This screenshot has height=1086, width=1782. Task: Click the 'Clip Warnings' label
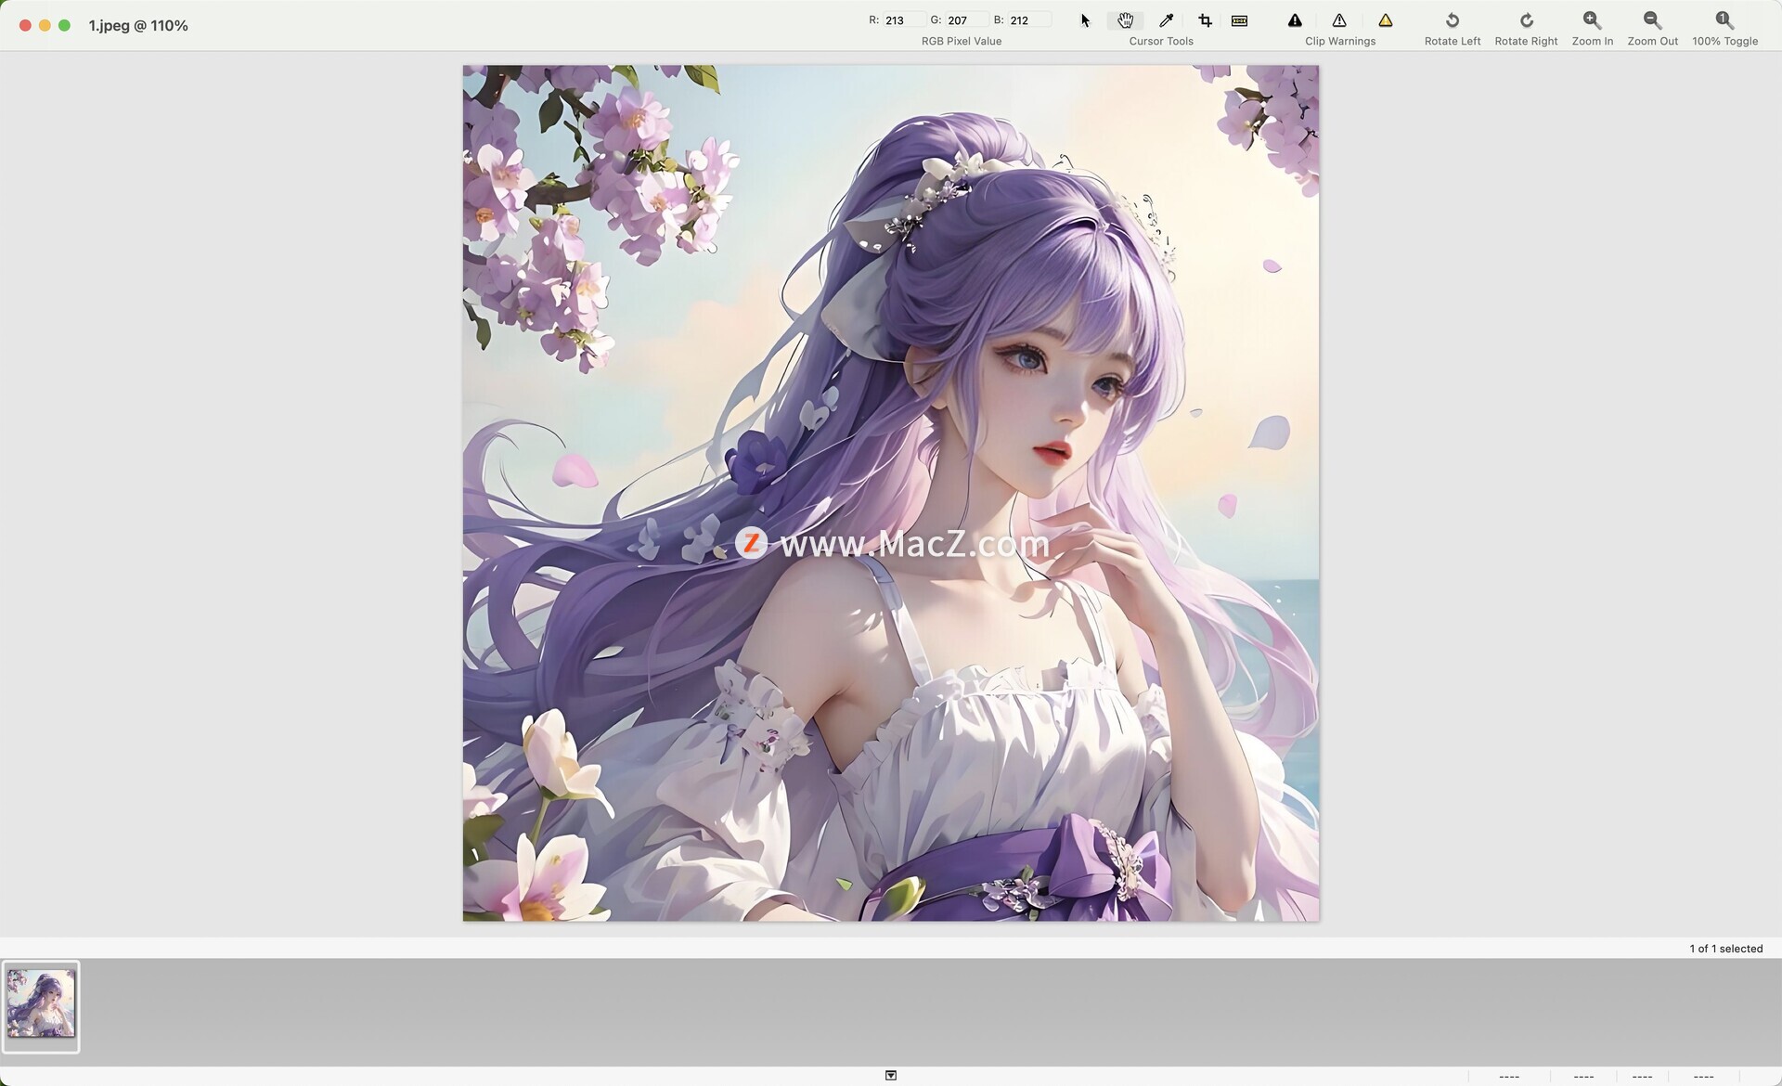[x=1340, y=42]
